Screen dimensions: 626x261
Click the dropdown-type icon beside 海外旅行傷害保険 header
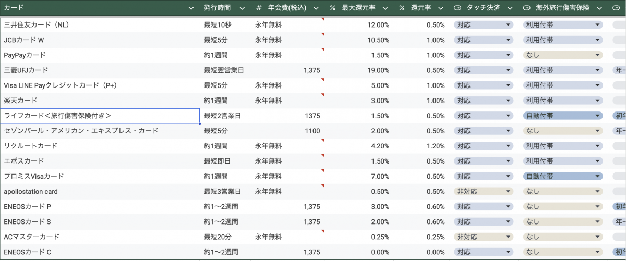[x=526, y=8]
